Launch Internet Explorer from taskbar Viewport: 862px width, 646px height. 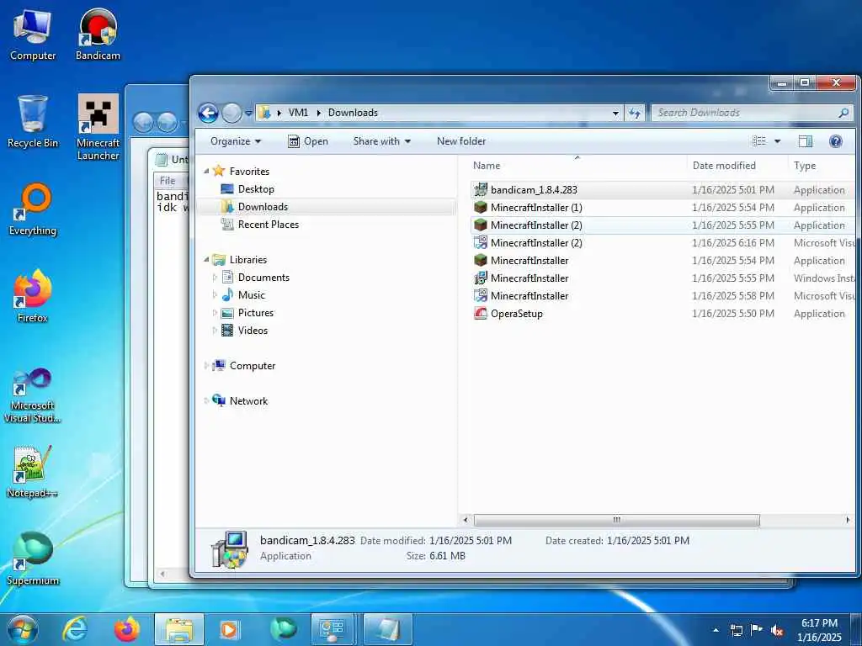click(x=75, y=629)
